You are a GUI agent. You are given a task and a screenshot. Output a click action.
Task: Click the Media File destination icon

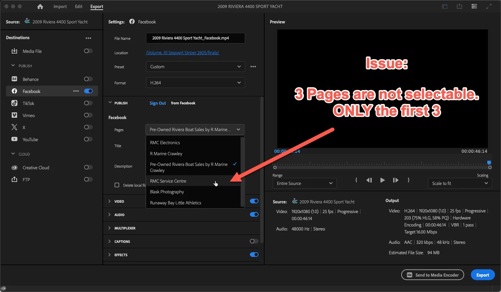click(x=14, y=51)
